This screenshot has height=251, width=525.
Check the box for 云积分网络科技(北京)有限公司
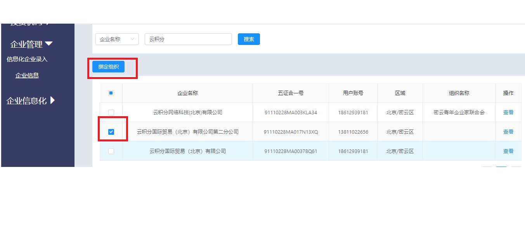[111, 112]
